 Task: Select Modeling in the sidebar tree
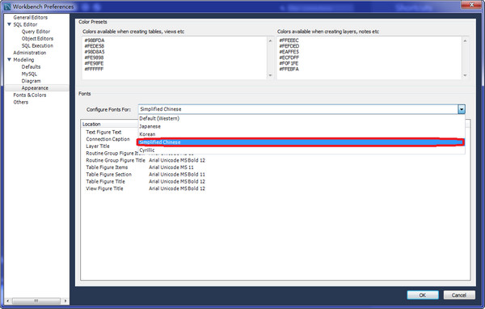(23, 60)
